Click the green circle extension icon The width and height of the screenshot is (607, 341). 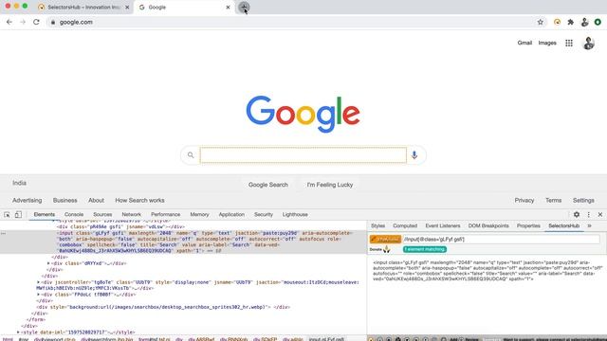(x=598, y=22)
